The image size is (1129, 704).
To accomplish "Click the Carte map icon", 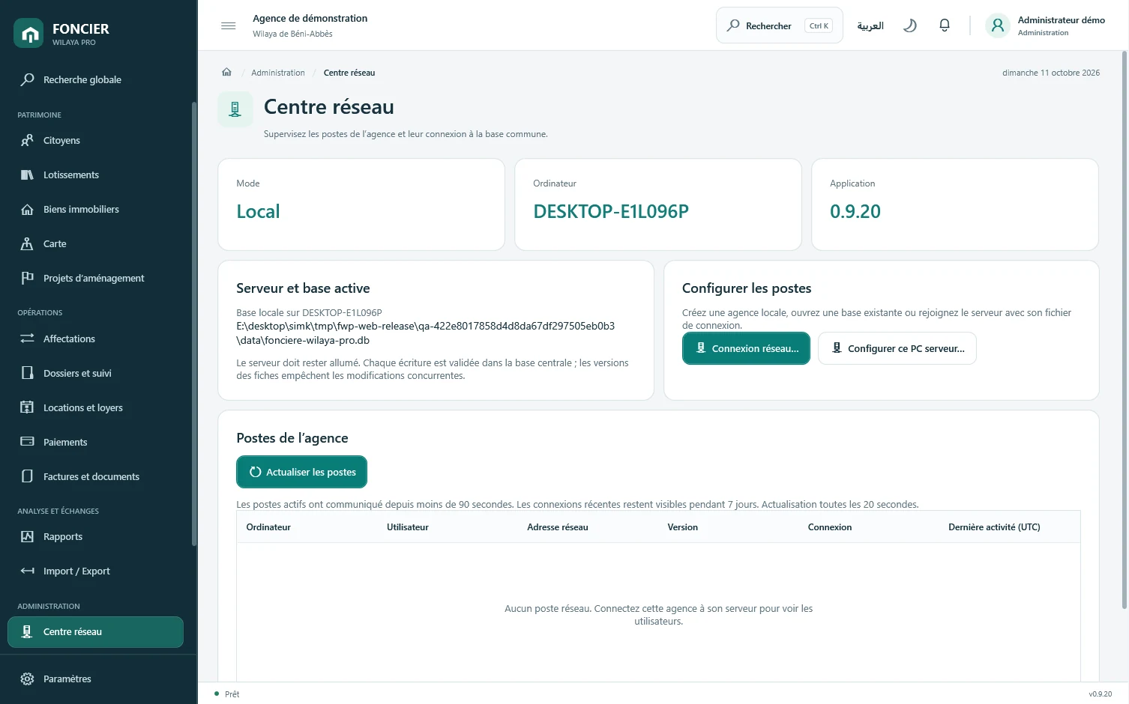I will tap(27, 243).
